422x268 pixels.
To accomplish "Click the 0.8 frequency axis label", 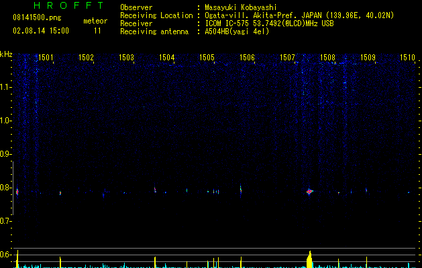I will [5, 188].
